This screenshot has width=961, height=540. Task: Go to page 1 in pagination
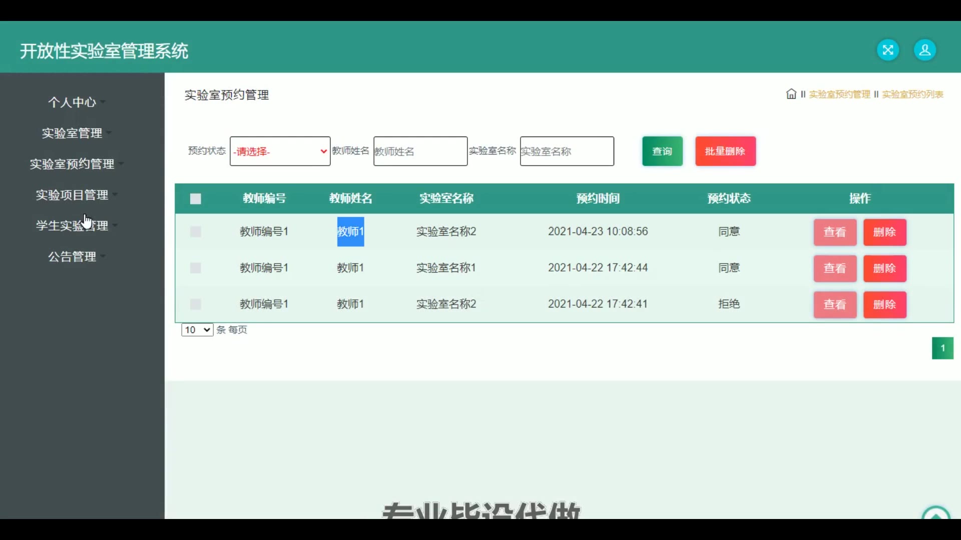pos(942,348)
